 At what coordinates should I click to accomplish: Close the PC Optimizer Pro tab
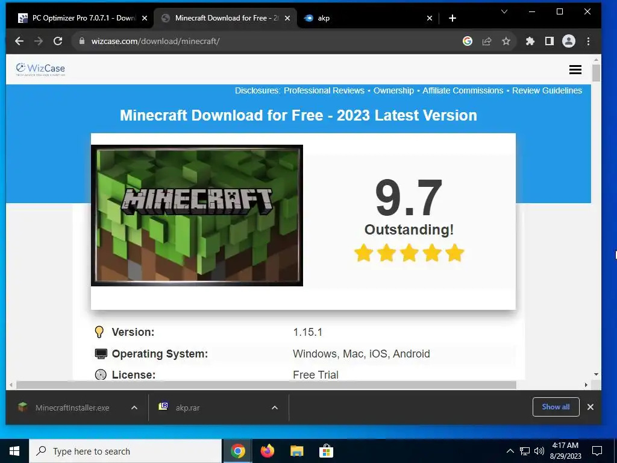click(145, 18)
